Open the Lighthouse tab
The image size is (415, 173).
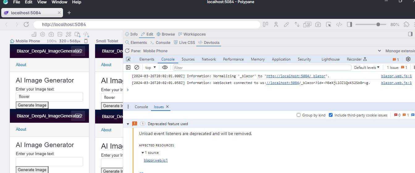tap(330, 59)
